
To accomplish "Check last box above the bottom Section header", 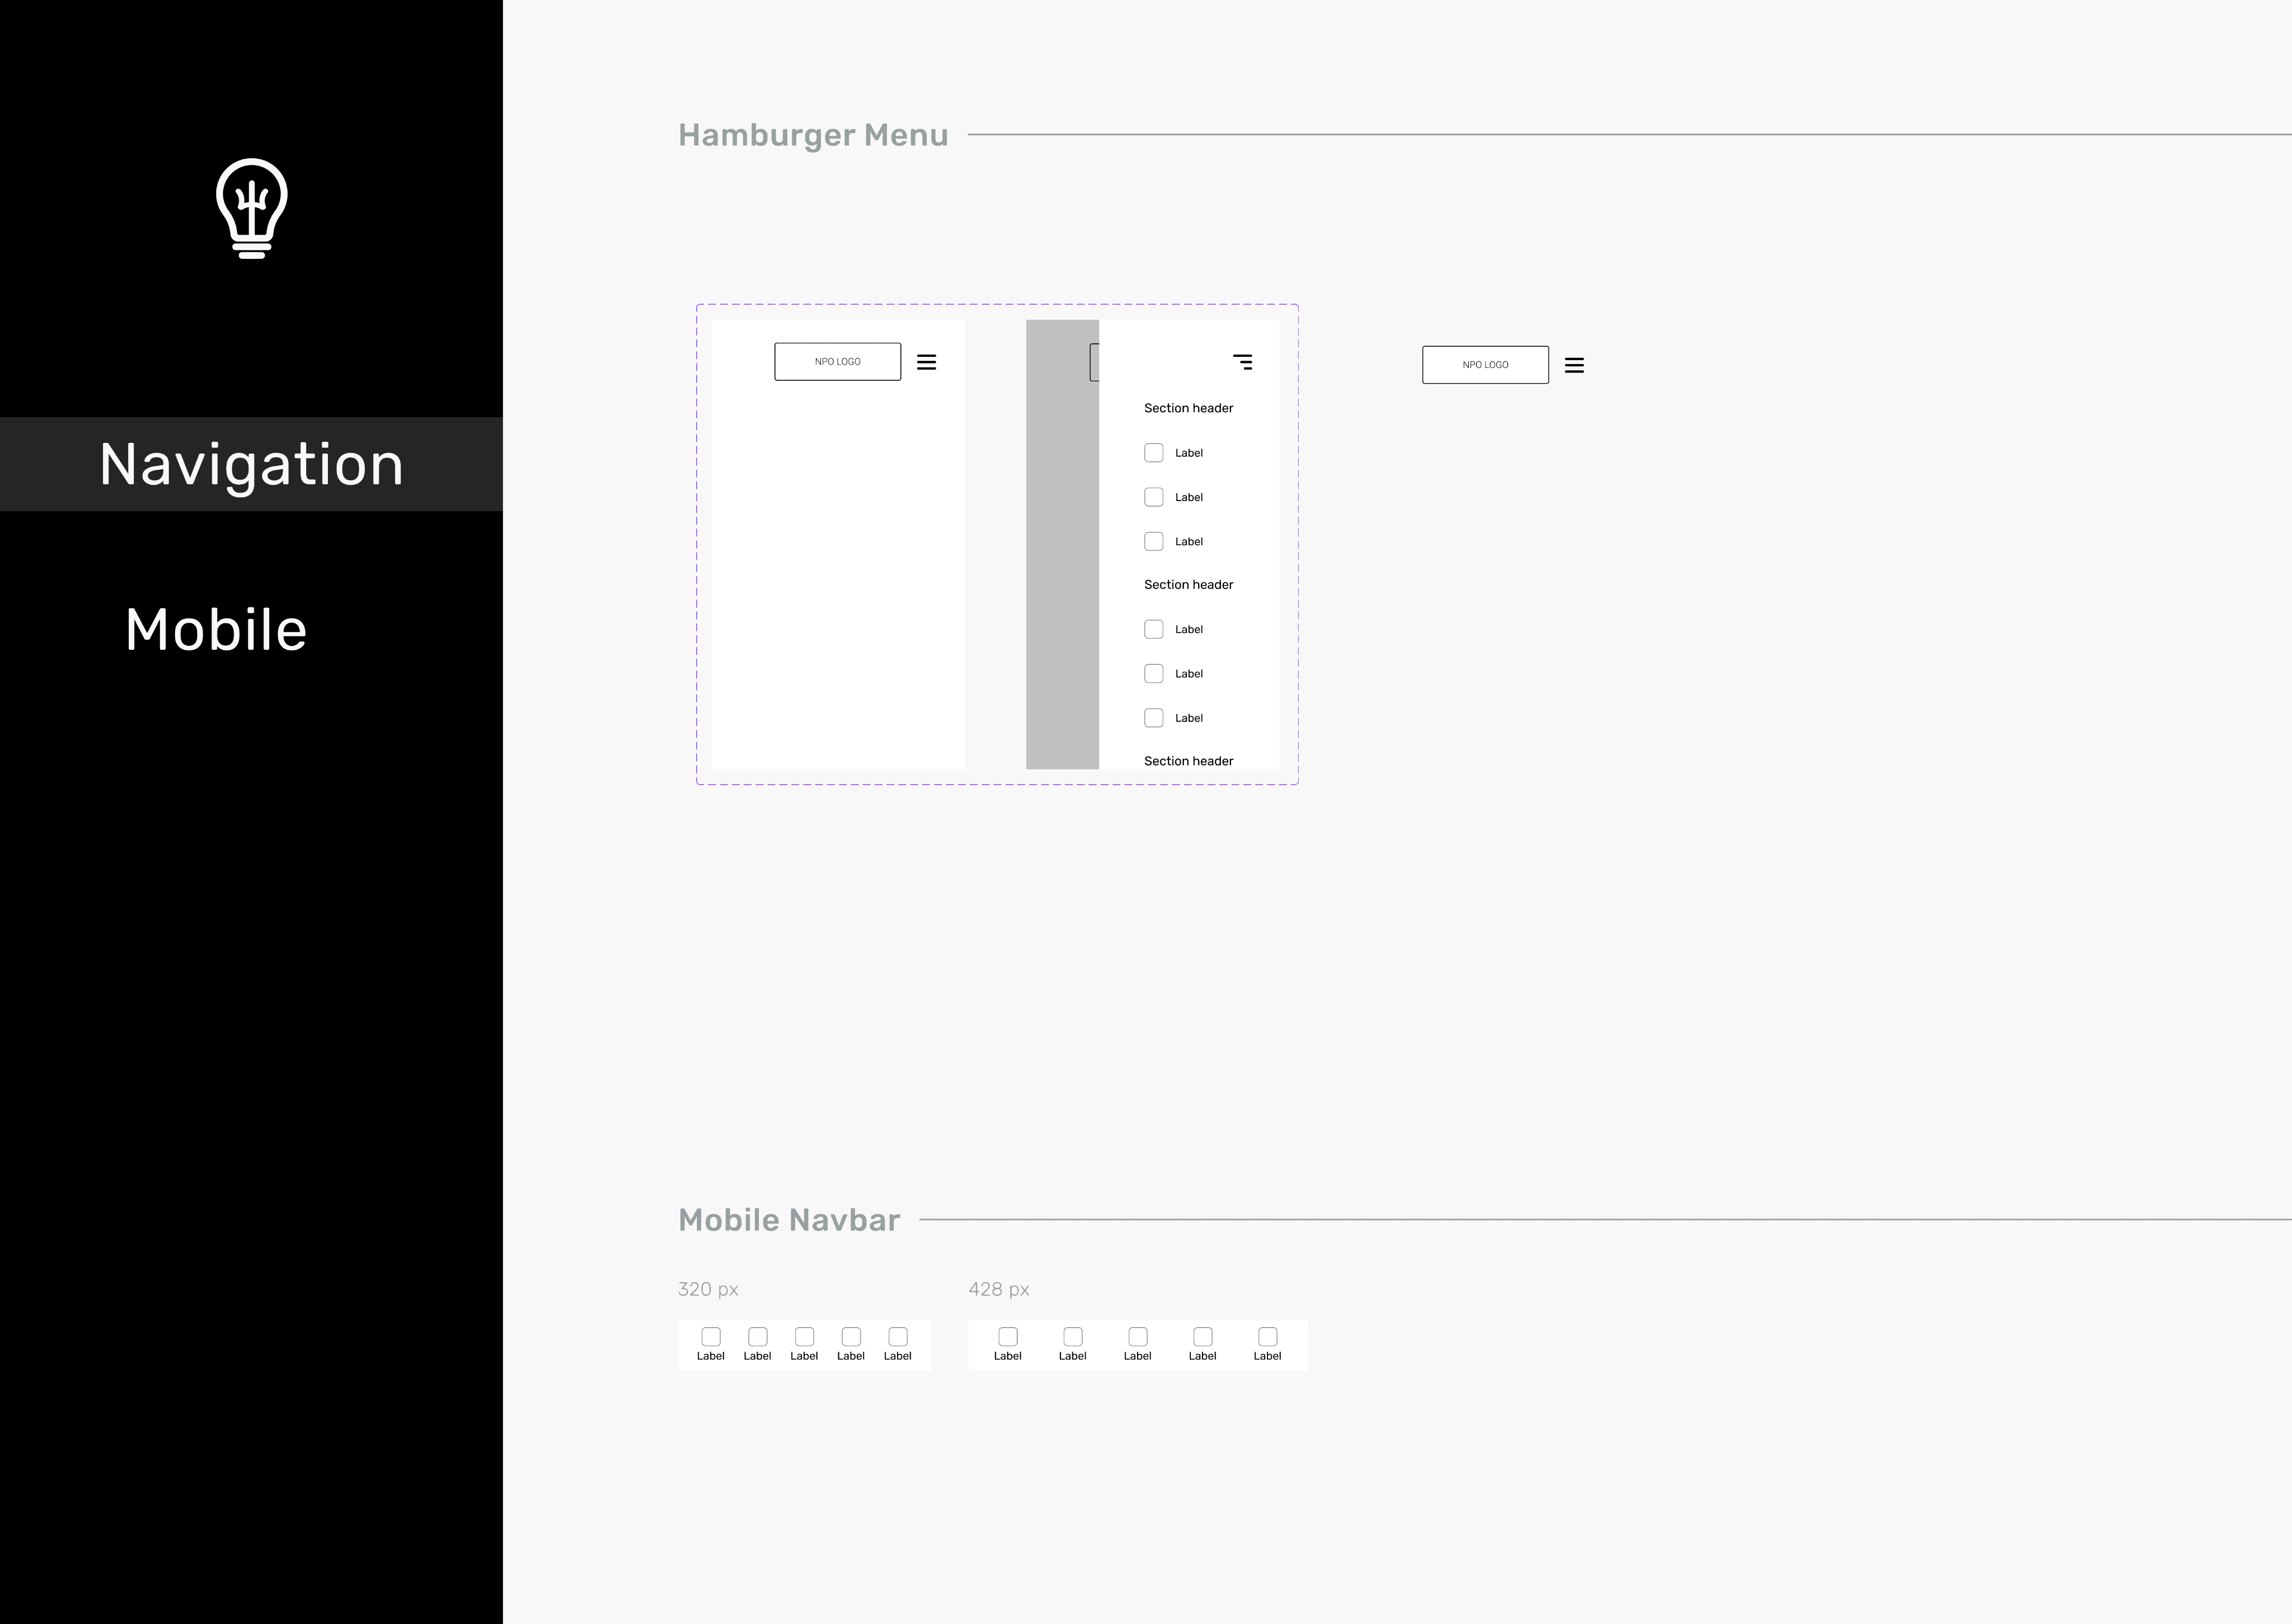I will pos(1153,718).
